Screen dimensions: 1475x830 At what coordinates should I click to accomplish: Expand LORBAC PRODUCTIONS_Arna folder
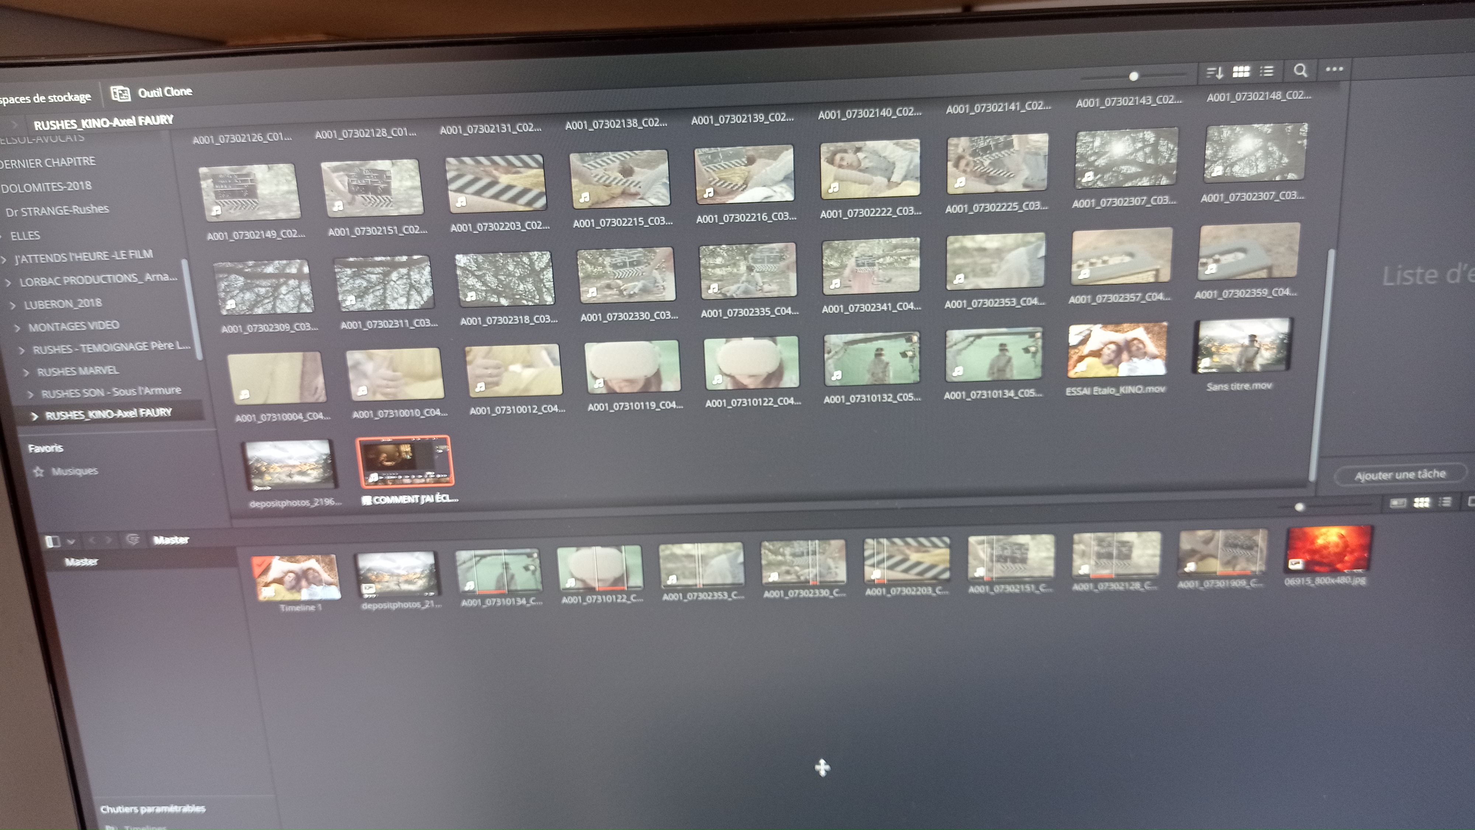coord(8,283)
